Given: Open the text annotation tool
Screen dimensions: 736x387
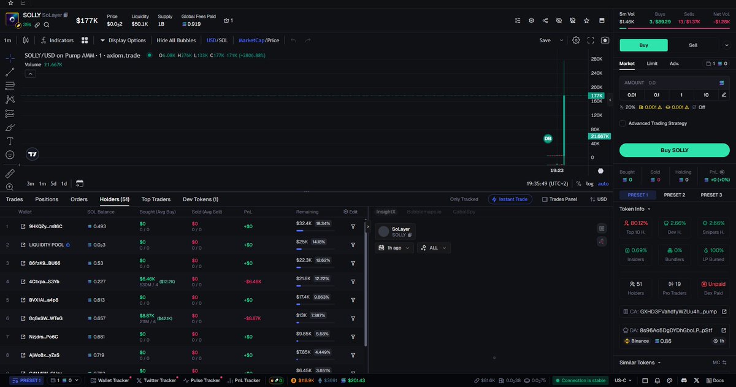Looking at the screenshot, I should (10, 141).
